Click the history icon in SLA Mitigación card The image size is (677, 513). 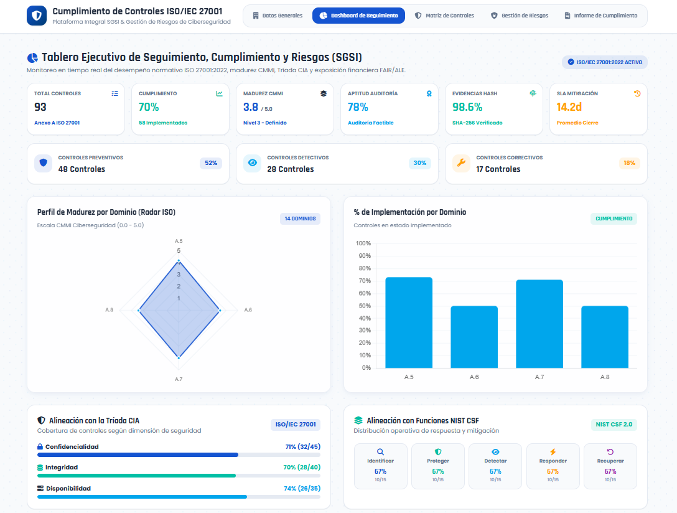(637, 93)
